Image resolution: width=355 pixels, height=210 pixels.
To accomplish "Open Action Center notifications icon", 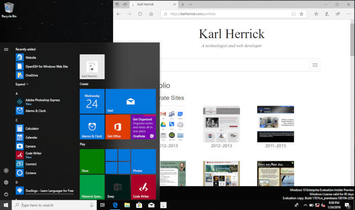I will pos(347,205).
